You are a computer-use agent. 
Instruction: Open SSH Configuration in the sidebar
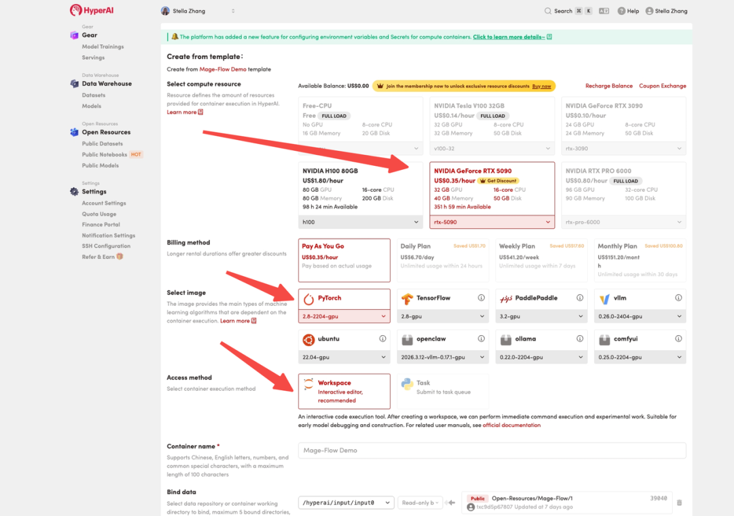(106, 246)
